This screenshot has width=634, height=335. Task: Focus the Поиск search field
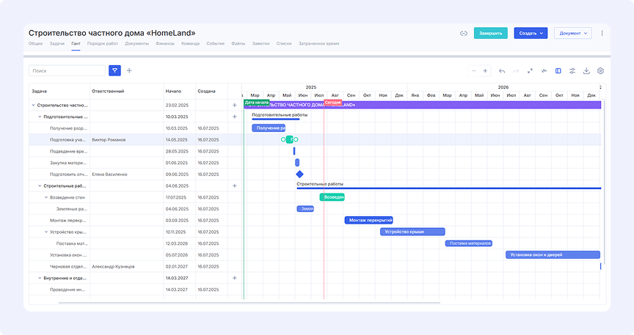point(67,70)
